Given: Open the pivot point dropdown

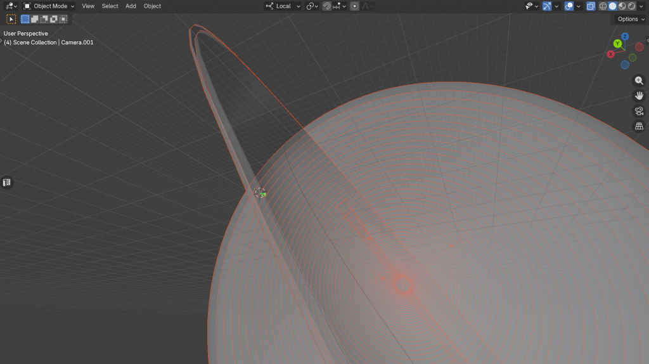Looking at the screenshot, I should 312,6.
